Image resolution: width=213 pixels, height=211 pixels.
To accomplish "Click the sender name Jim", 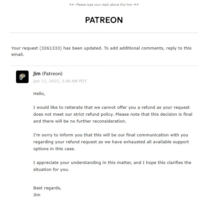I will click(37, 74).
